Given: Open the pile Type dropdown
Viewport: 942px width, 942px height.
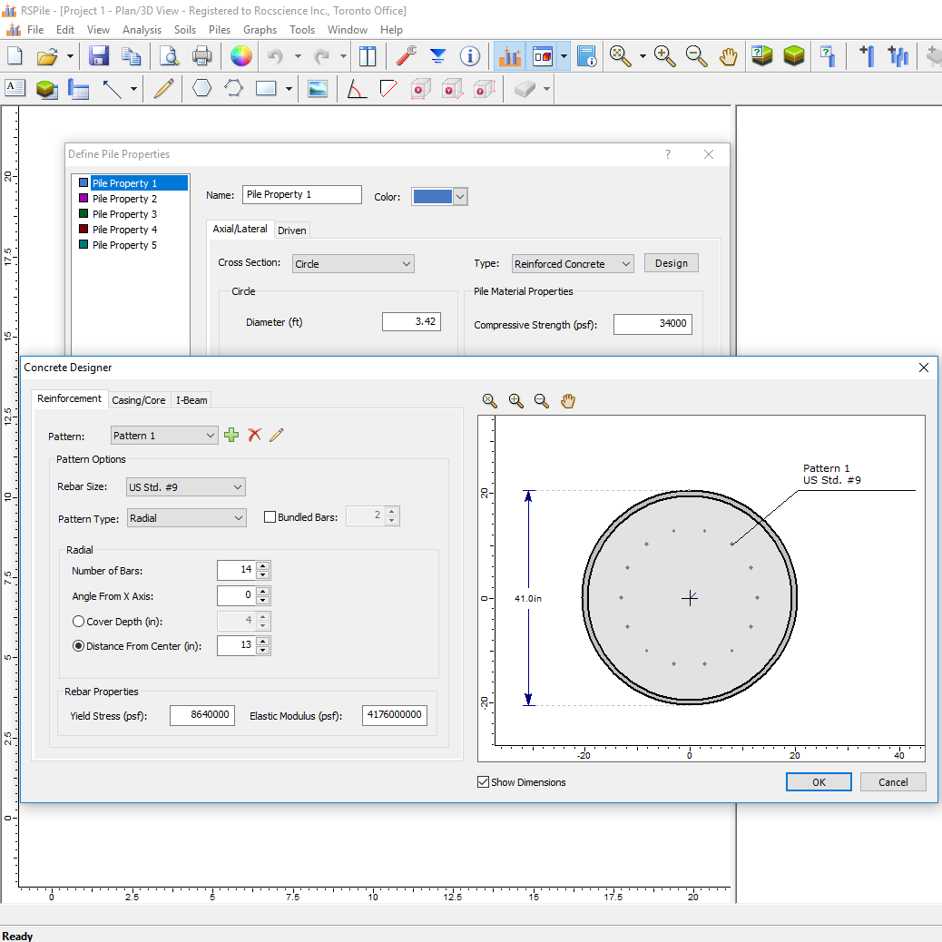Looking at the screenshot, I should tap(574, 264).
